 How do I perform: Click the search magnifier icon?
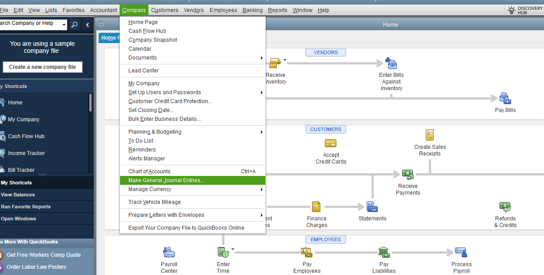coord(74,24)
